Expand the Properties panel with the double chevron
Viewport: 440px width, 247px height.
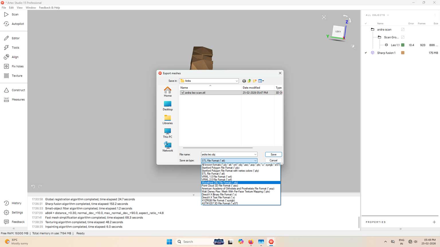pyautogui.click(x=400, y=229)
